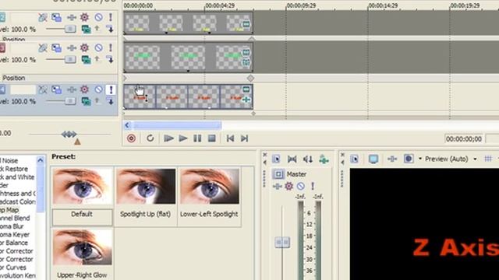Click the Master volume fader

282,243
